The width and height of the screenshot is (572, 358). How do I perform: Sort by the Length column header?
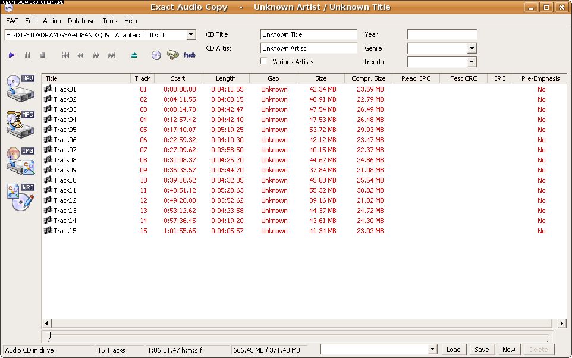226,78
